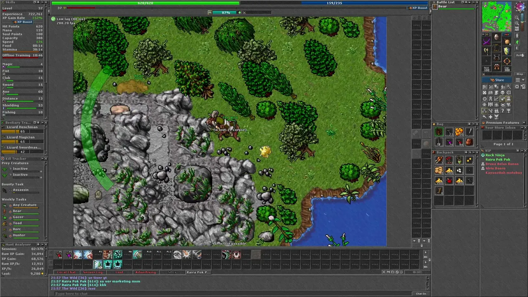
Task: Click the top XP Boost button
Action: pyautogui.click(x=418, y=8)
